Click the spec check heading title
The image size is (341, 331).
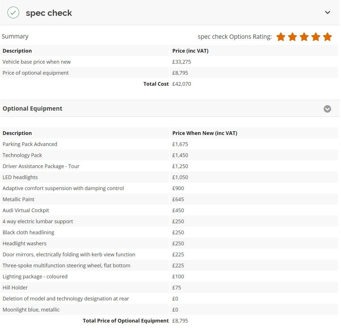[x=49, y=13]
